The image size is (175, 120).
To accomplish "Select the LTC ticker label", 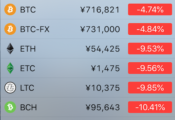I will (27, 88).
